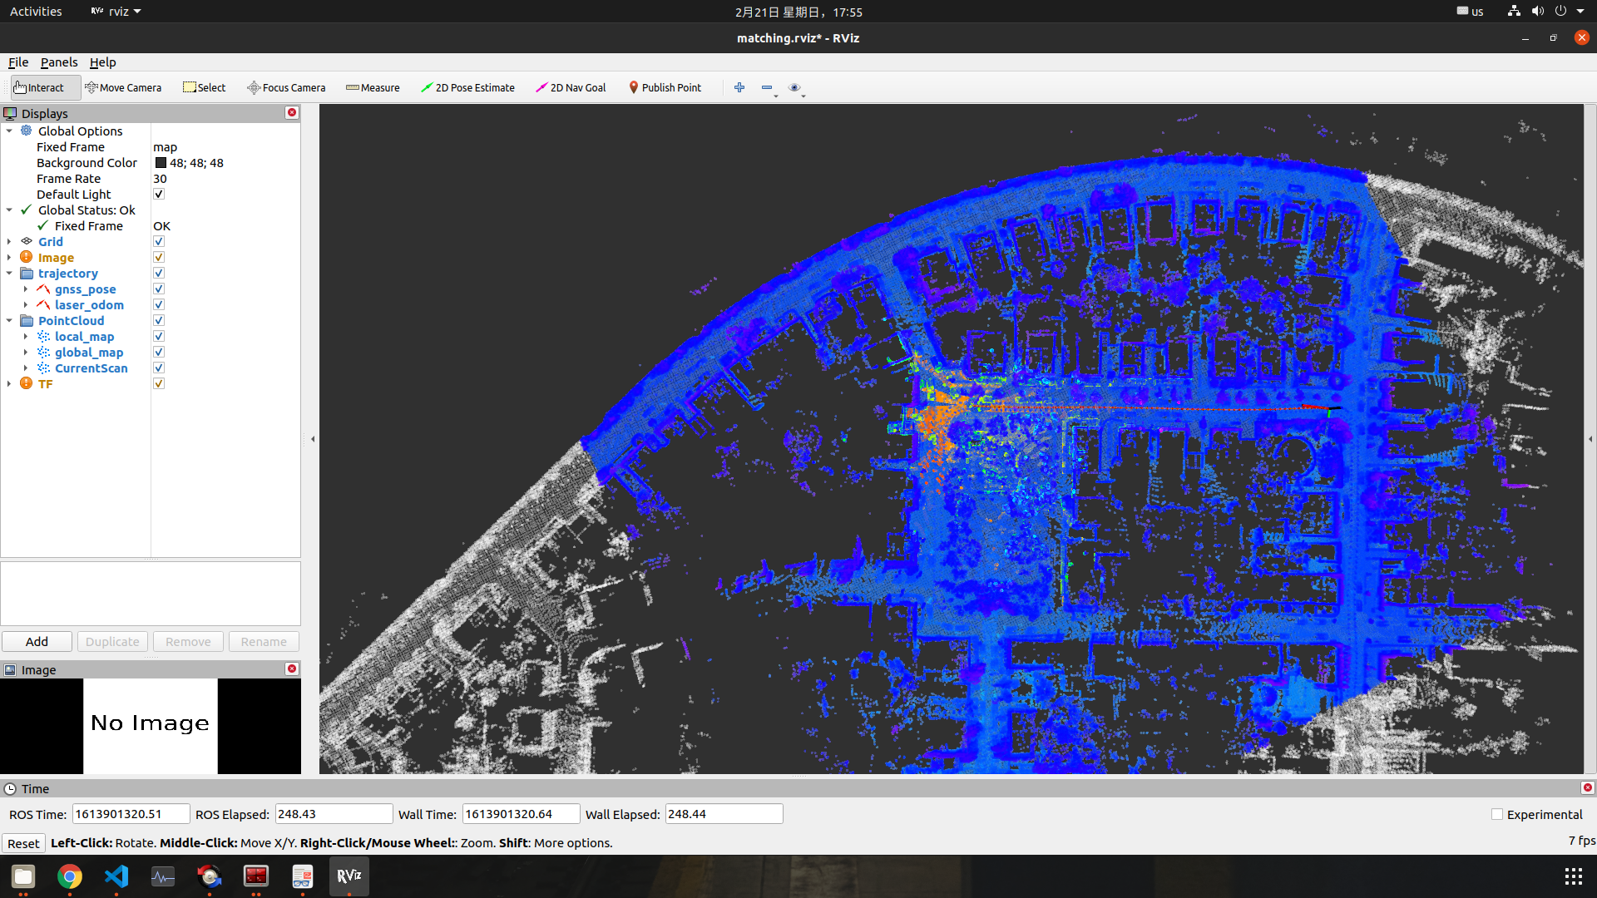1597x898 pixels.
Task: Uncheck the Image display checkbox
Action: pyautogui.click(x=159, y=257)
